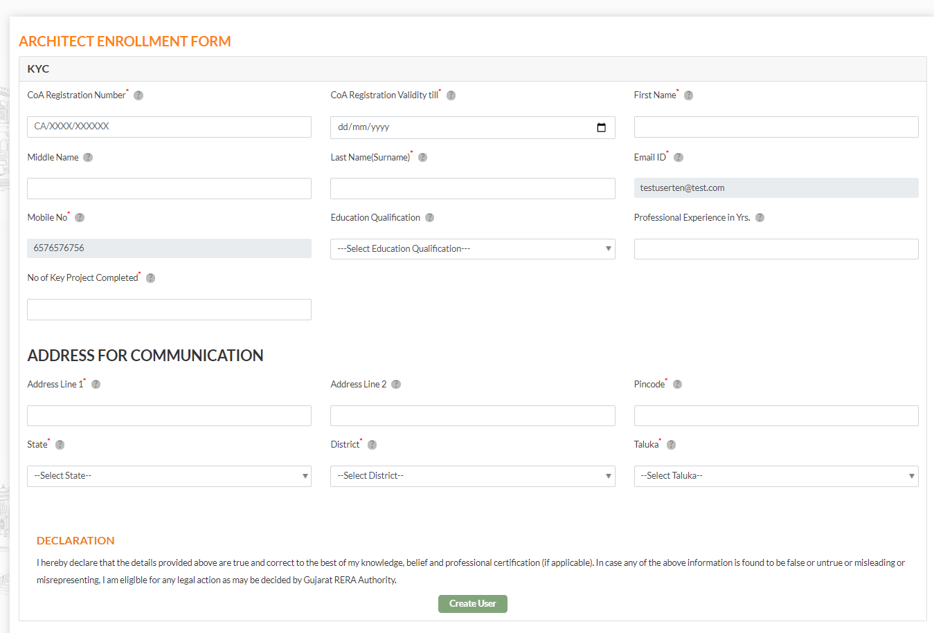Click help icon beside CoA Registration Validity till
This screenshot has width=934, height=633.
coord(451,95)
